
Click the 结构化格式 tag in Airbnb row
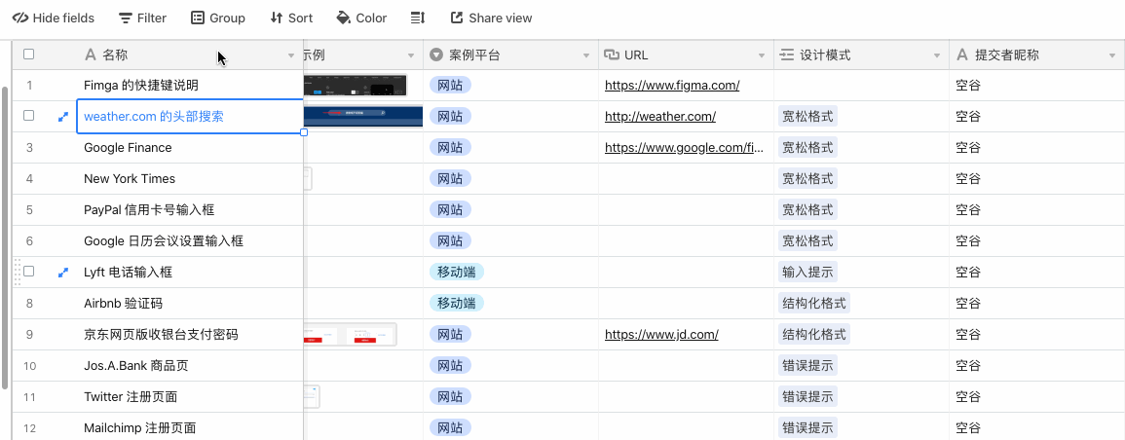(814, 303)
